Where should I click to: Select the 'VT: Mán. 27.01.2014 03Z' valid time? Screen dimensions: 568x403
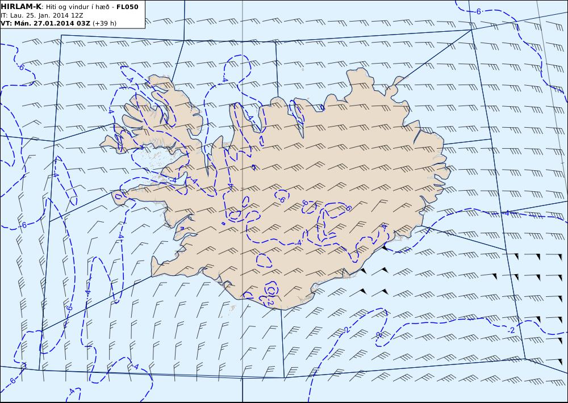coord(45,23)
